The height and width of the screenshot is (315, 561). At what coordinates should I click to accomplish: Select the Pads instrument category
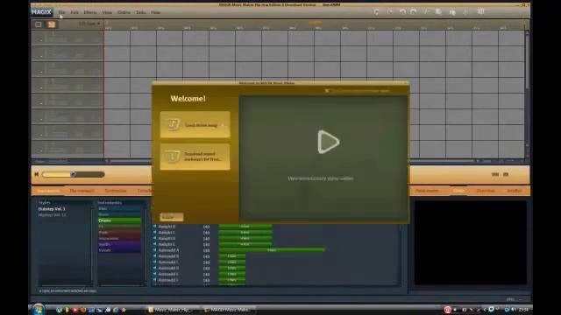point(119,233)
